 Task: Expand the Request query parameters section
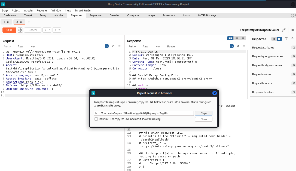[x=273, y=56]
